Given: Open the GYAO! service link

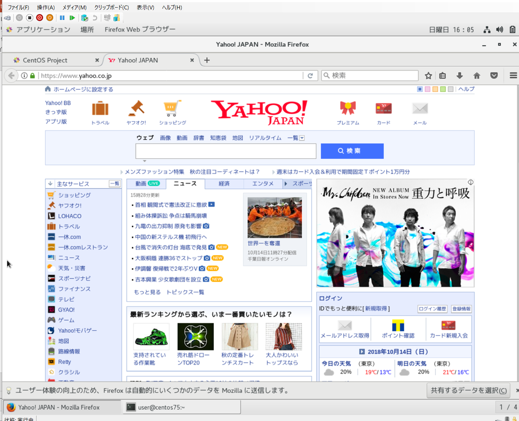Looking at the screenshot, I should pos(66,310).
